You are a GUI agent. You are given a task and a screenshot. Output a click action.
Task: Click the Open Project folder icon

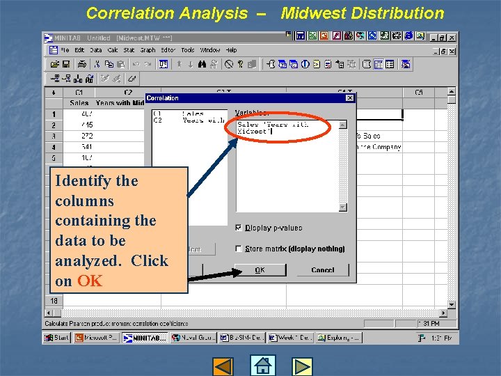click(55, 64)
